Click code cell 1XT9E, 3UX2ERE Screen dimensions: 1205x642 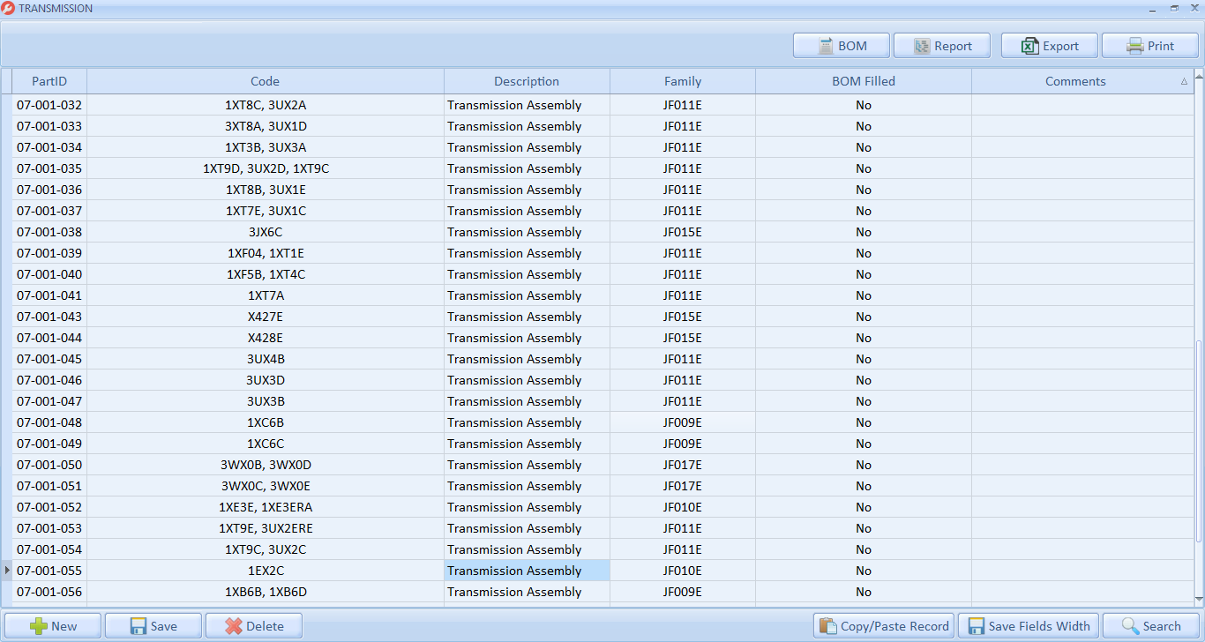(266, 528)
